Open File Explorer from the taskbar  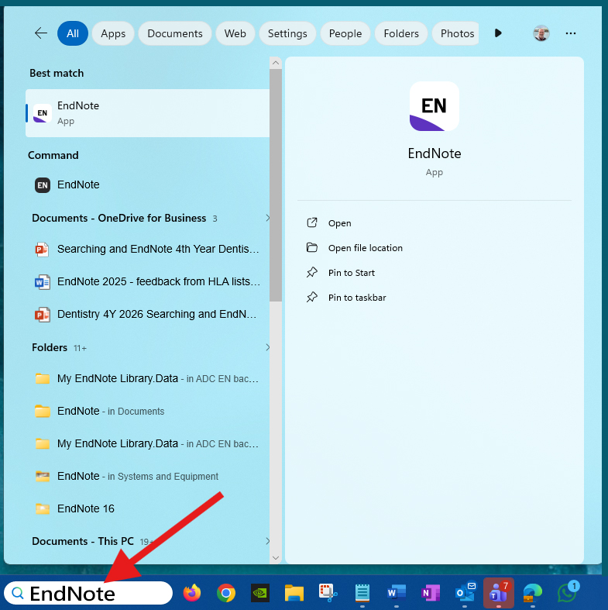294,593
